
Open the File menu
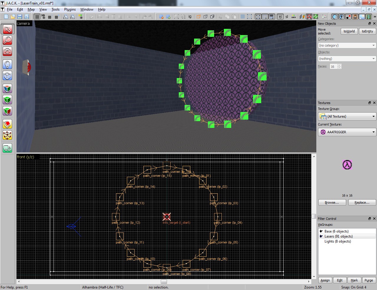[10, 9]
